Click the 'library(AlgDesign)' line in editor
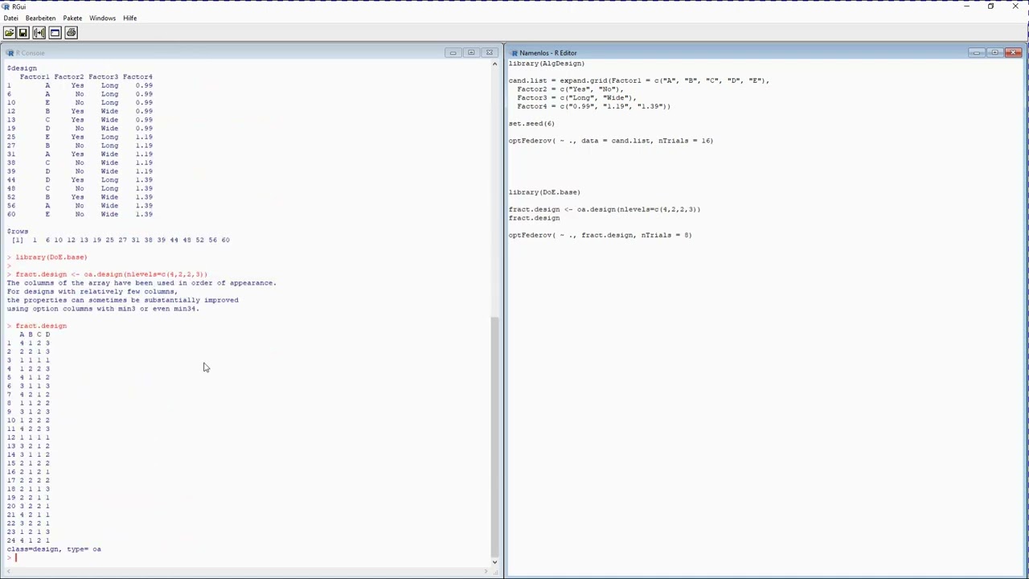The height and width of the screenshot is (579, 1029). [x=547, y=64]
